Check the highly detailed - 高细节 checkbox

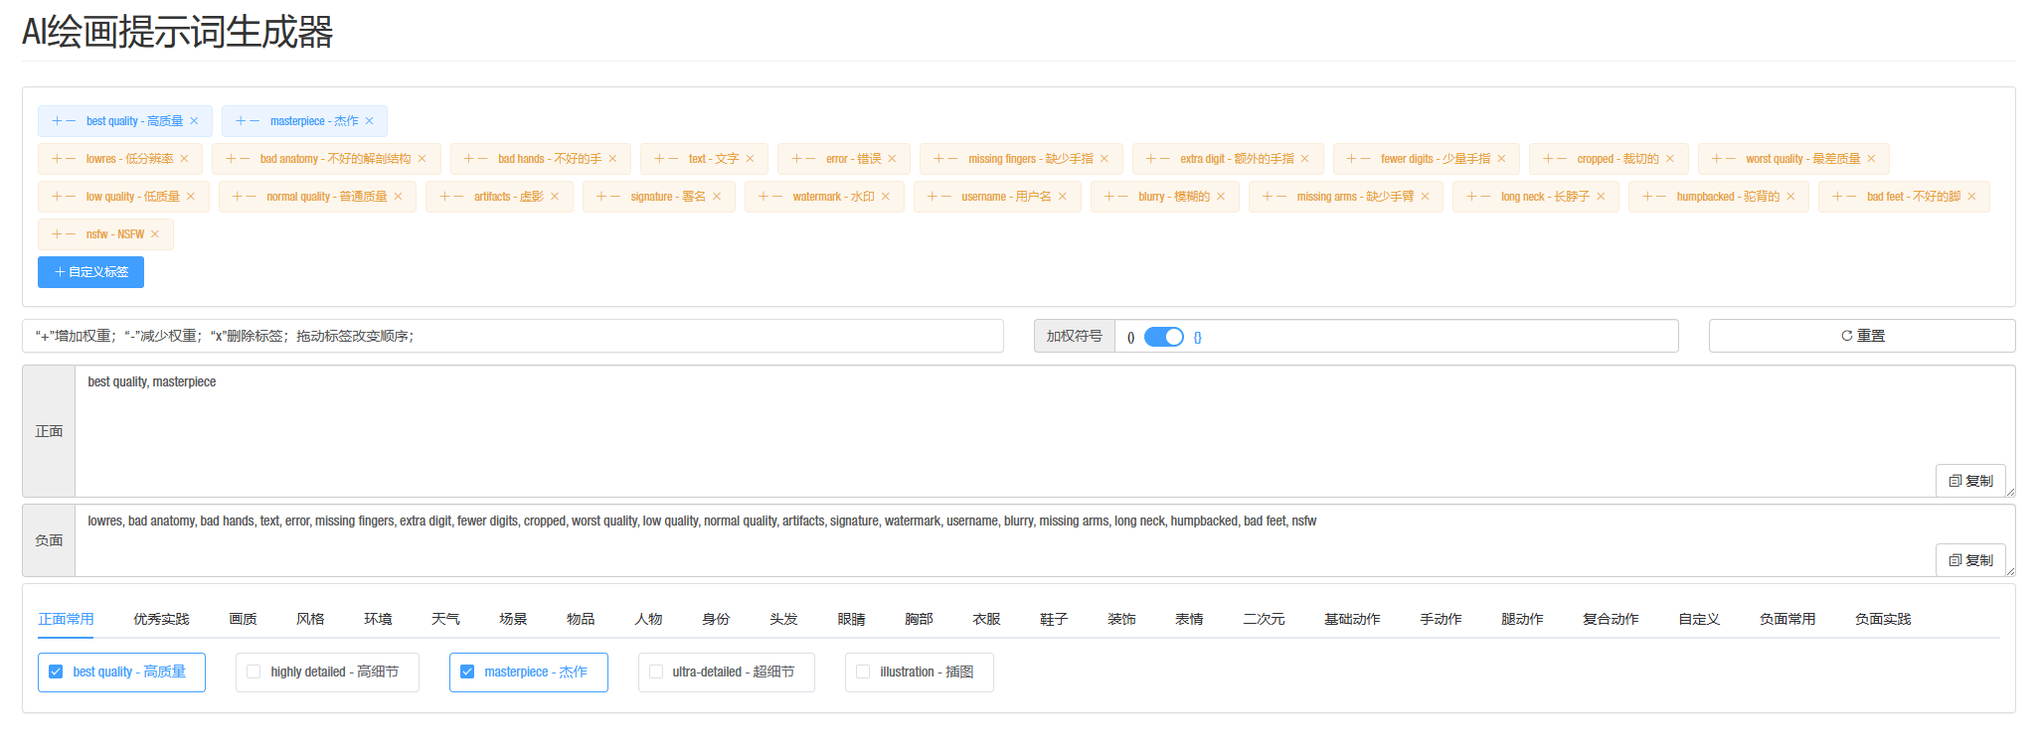254,672
